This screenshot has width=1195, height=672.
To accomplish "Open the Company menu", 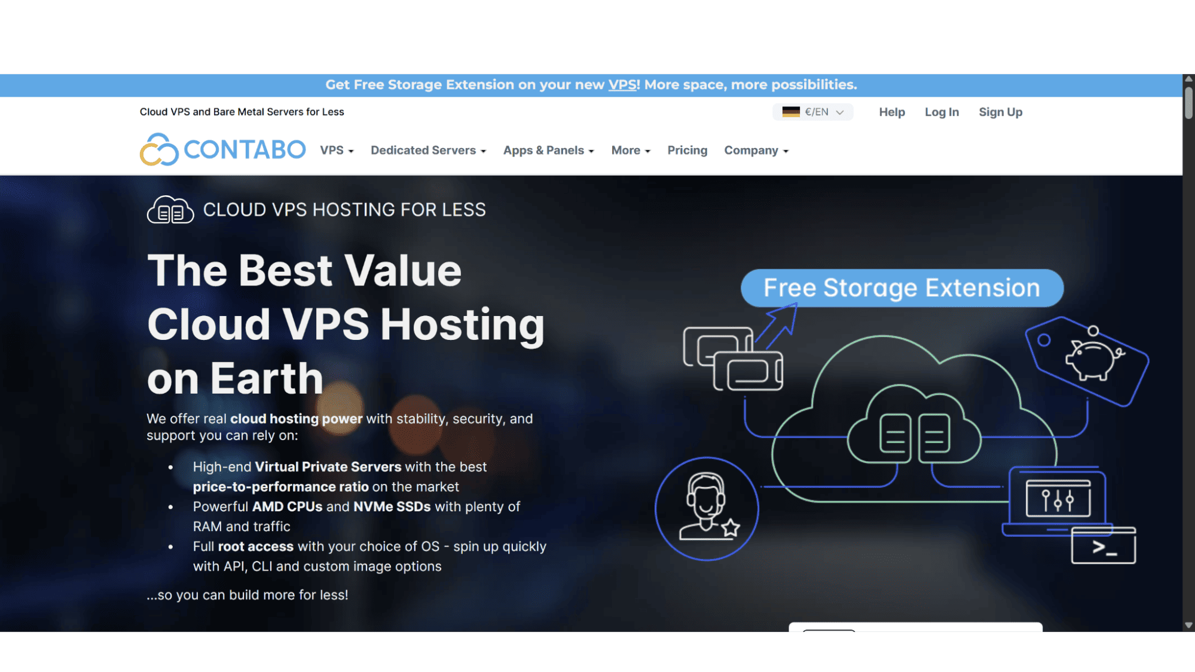I will 756,151.
